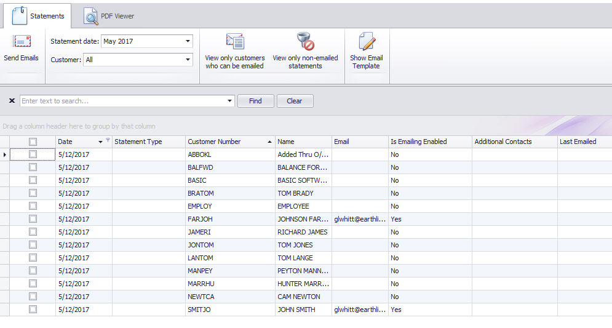Close the search panel with the X
This screenshot has width=612, height=328.
(12, 101)
